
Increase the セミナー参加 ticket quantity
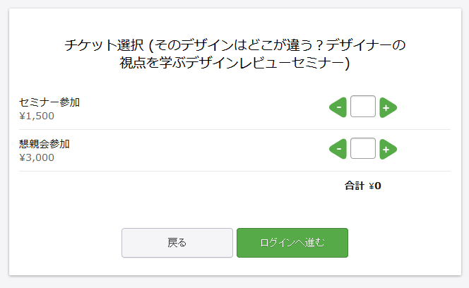click(387, 108)
